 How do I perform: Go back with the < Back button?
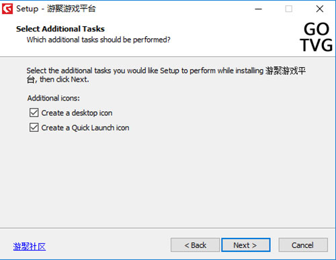point(195,245)
